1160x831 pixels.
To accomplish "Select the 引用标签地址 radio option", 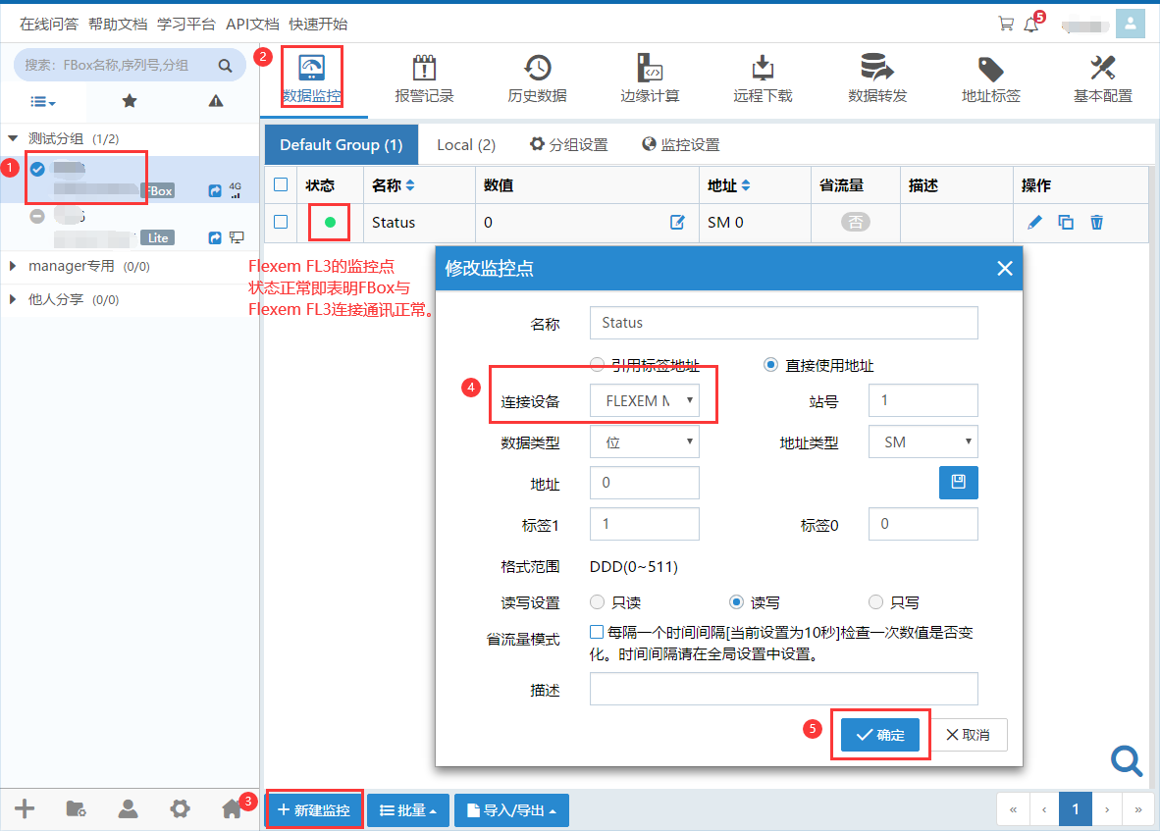I will tap(598, 365).
